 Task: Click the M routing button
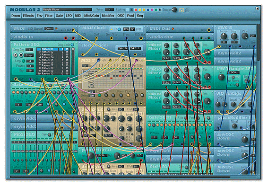coord(160,10)
